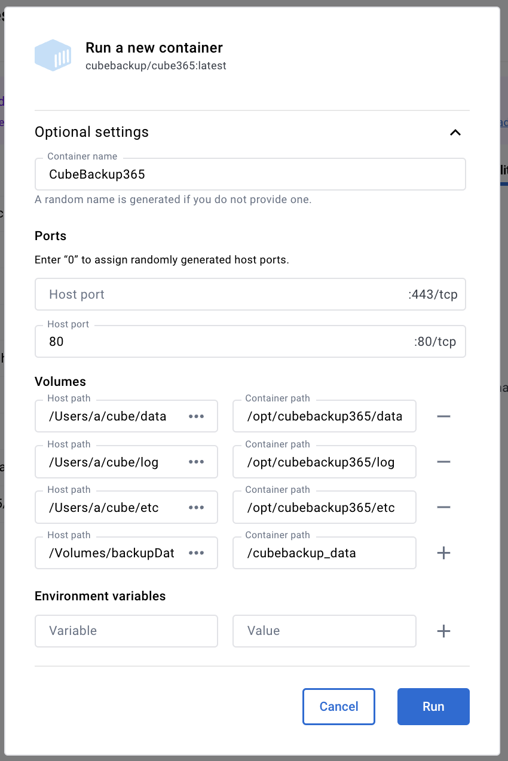508x761 pixels.
Task: Edit container path /cubebackup_data
Action: (x=325, y=553)
